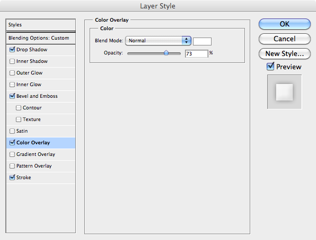Enable the Texture checkbox
The height and width of the screenshot is (240, 316).
tap(19, 119)
